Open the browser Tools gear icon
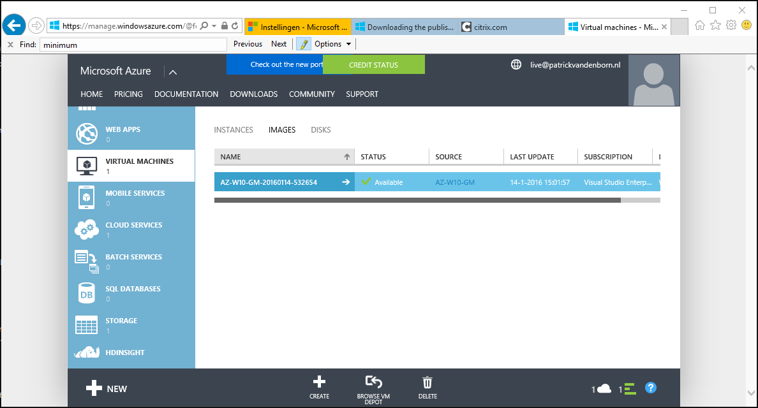Viewport: 758px width, 408px height. click(x=731, y=25)
